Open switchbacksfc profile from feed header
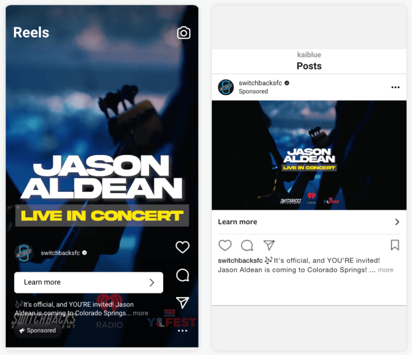The width and height of the screenshot is (412, 355). point(260,83)
